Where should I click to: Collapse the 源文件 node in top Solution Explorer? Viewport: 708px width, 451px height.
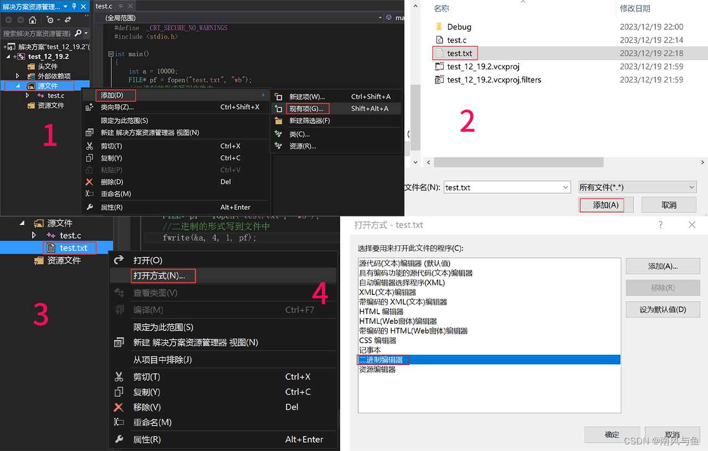(x=18, y=86)
